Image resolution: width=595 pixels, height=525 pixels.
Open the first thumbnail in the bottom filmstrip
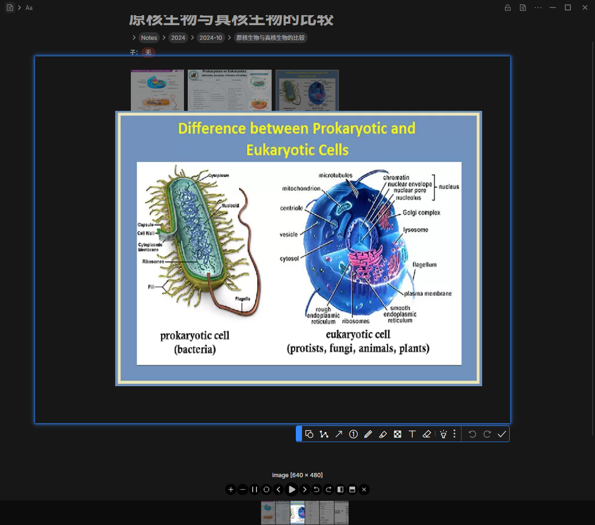tap(268, 513)
